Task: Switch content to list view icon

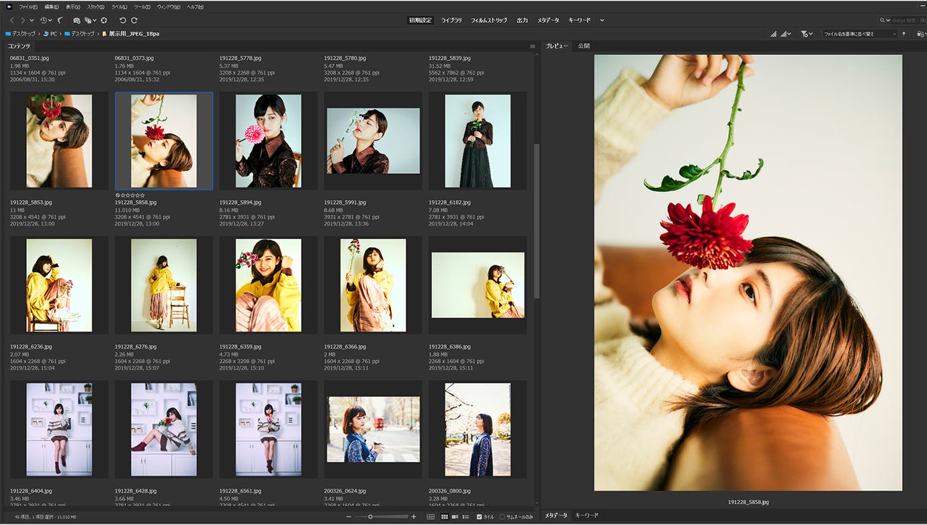Action: click(466, 517)
